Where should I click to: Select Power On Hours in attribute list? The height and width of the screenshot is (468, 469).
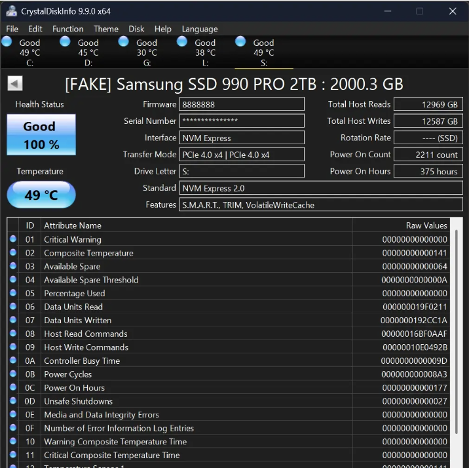point(75,388)
